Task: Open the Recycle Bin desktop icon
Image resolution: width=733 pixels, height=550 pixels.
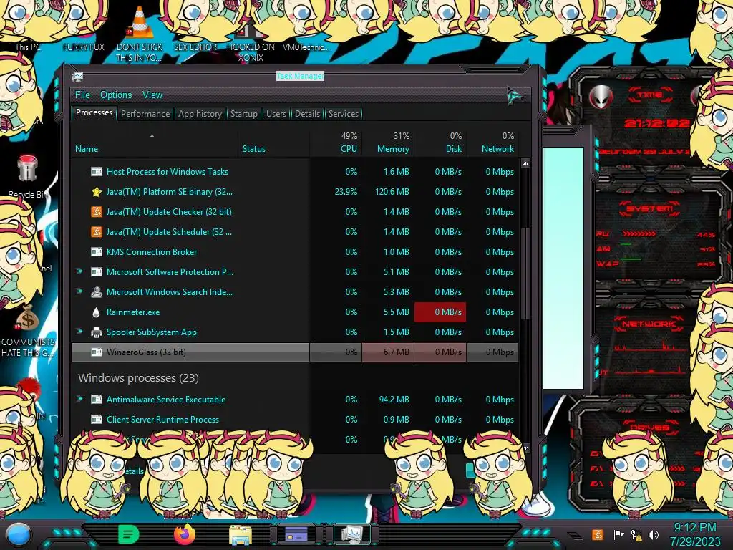Action: pos(27,168)
